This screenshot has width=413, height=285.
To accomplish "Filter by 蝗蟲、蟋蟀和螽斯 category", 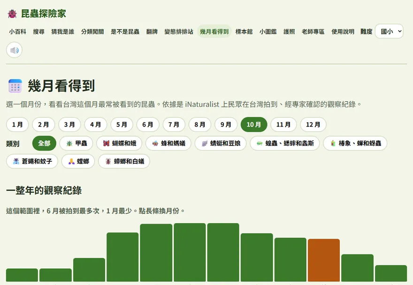I will 285,143.
